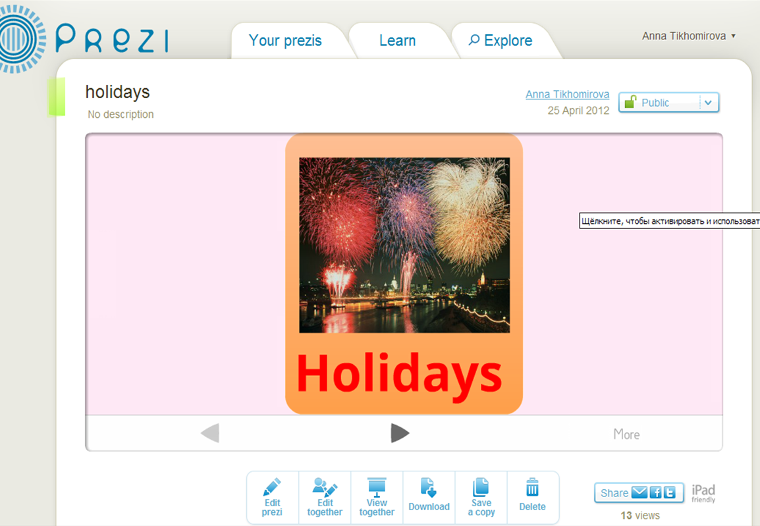Image resolution: width=760 pixels, height=526 pixels.
Task: Click the green unlocked Public lock icon
Action: pyautogui.click(x=630, y=102)
